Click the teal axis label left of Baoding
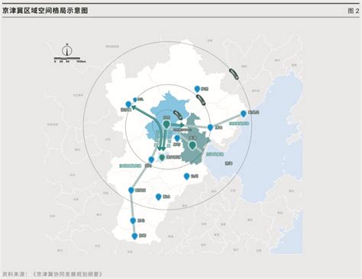Screen dimensions: 362x279 (x=130, y=165)
